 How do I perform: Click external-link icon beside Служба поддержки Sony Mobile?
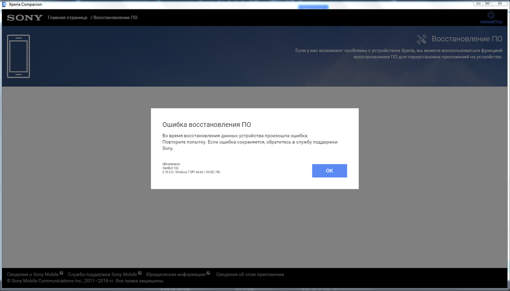(140, 274)
